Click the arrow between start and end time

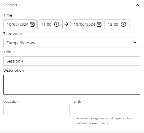[66, 24]
